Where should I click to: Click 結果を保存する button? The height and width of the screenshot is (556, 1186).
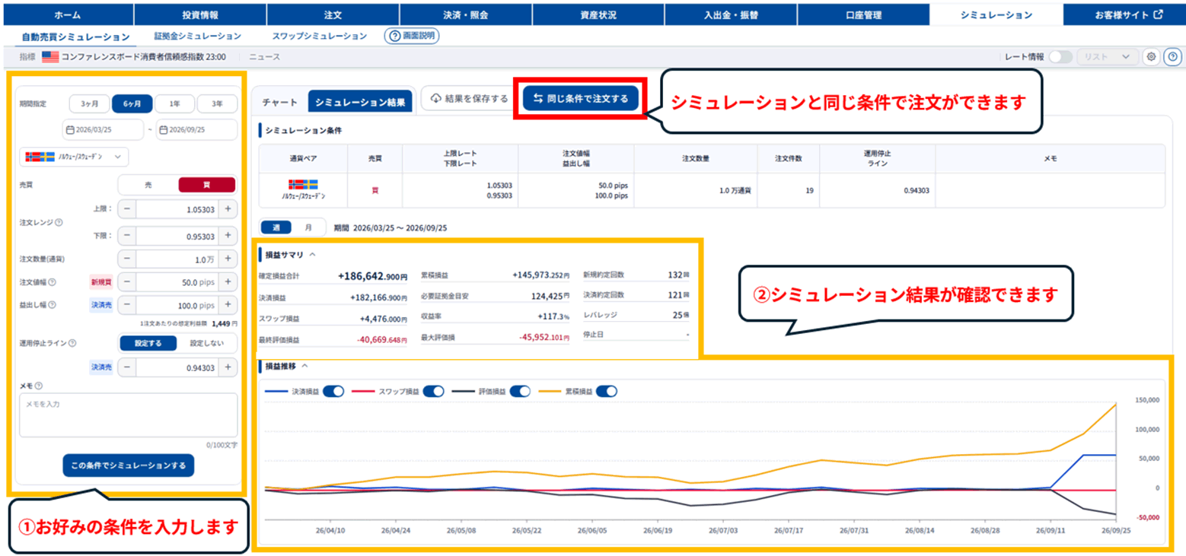[469, 98]
